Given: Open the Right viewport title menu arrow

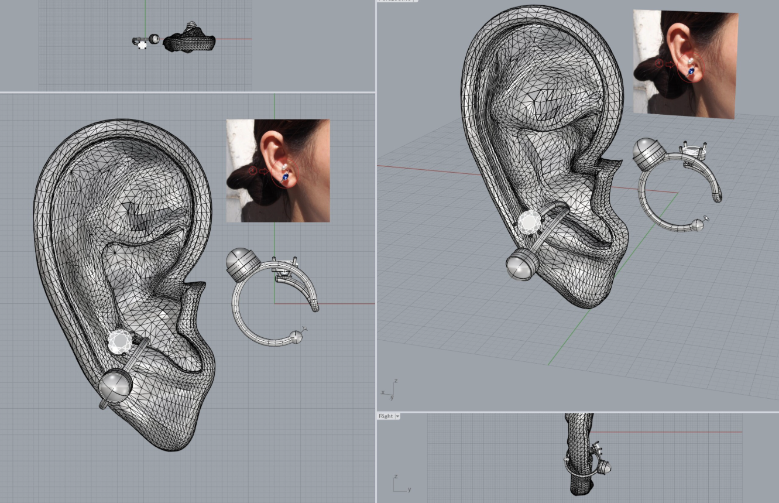Looking at the screenshot, I should point(398,416).
